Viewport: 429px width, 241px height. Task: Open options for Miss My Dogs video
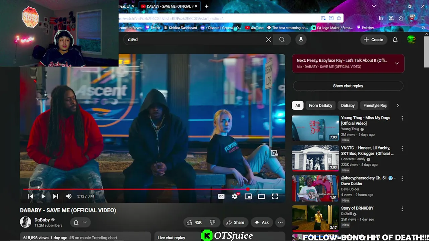tap(402, 118)
